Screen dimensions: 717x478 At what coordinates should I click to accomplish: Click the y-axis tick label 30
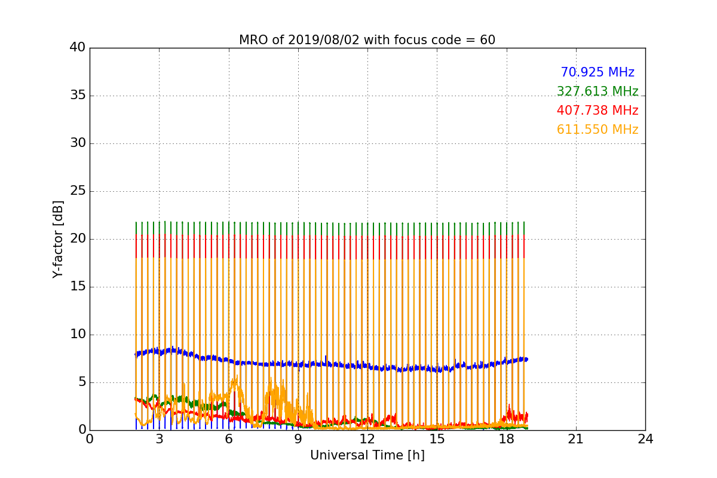pos(77,143)
